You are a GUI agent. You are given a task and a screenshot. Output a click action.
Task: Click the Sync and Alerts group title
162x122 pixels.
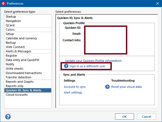[74, 75]
